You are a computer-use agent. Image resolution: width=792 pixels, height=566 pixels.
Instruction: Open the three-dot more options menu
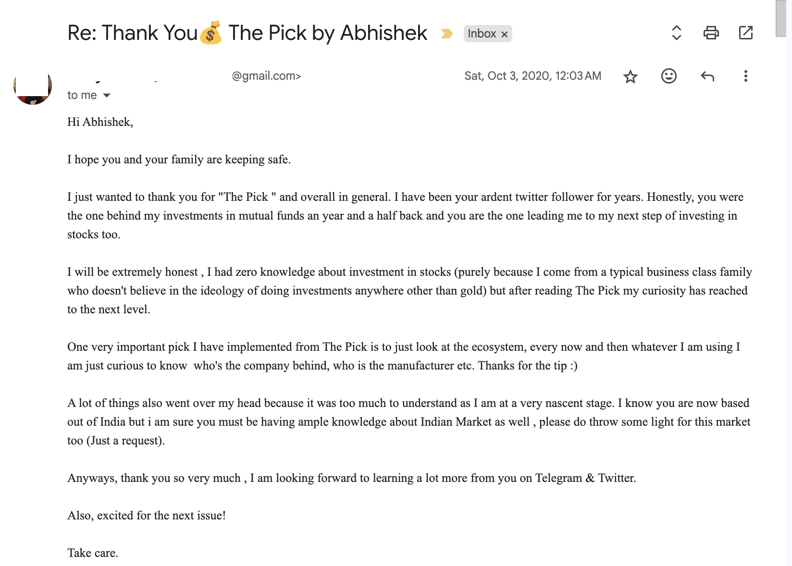pos(745,76)
